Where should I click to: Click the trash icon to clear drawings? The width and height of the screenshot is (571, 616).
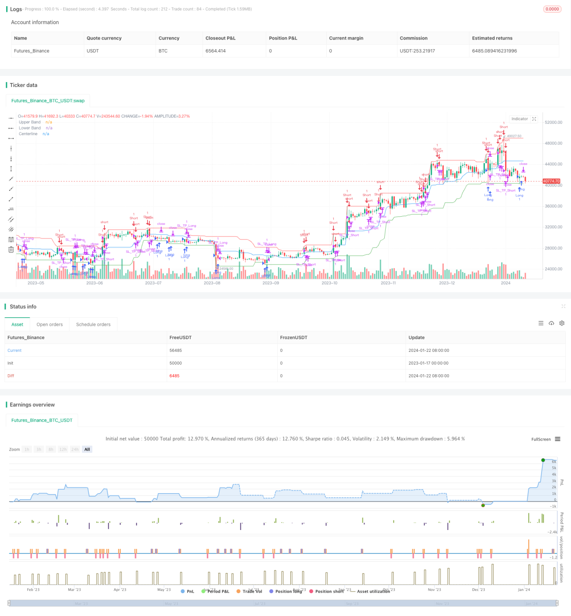tap(11, 250)
